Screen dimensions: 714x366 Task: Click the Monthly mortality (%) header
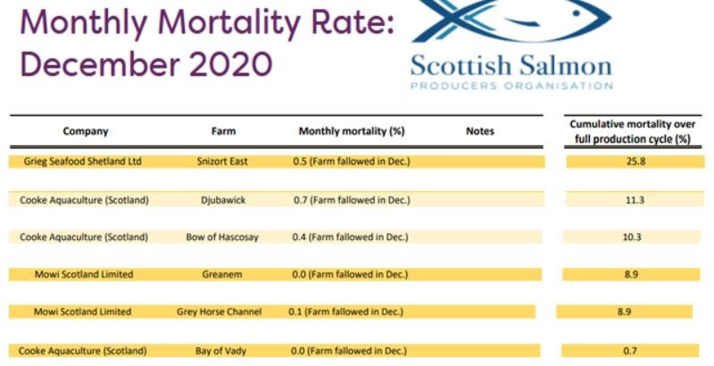352,131
